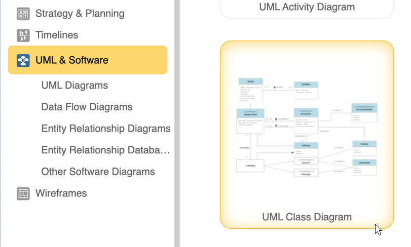Select the Other Software Diagrams subcategory
The width and height of the screenshot is (411, 247).
click(98, 172)
